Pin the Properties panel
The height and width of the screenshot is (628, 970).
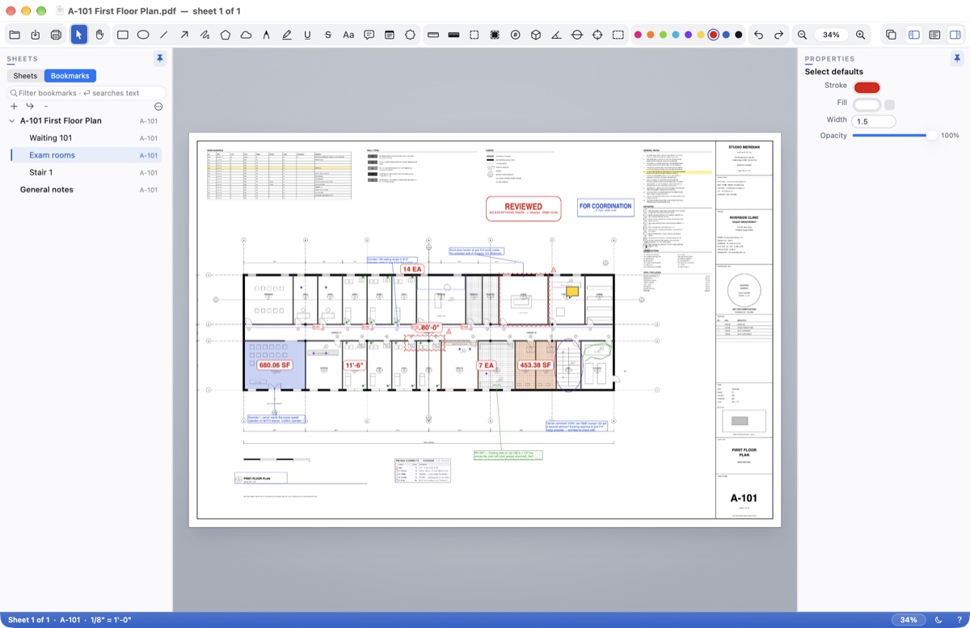pos(957,59)
